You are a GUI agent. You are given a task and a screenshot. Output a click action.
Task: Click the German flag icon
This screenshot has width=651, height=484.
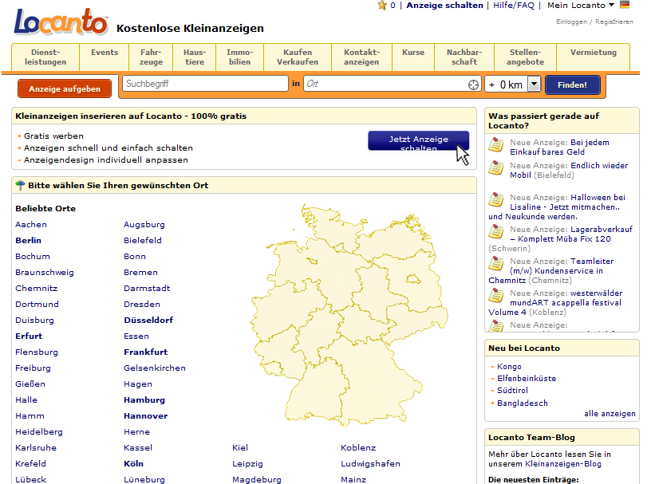tap(625, 5)
